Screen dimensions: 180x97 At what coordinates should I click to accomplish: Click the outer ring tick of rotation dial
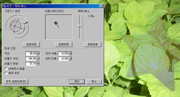click(x=26, y=23)
